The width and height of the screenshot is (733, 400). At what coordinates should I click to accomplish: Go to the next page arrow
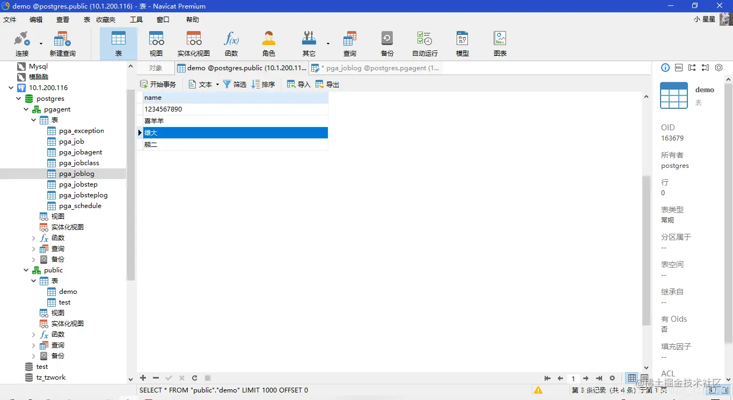[x=586, y=379]
